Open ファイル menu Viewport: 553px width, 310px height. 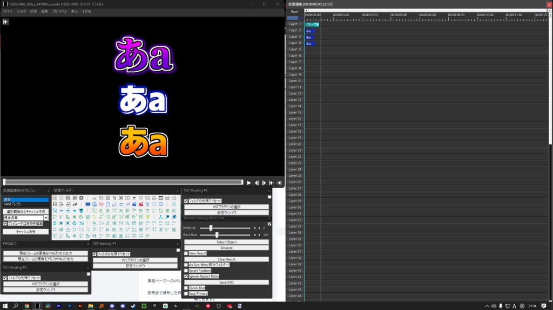pyautogui.click(x=8, y=11)
